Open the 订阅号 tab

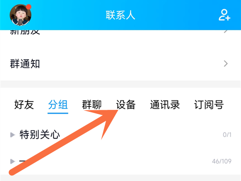(209, 105)
